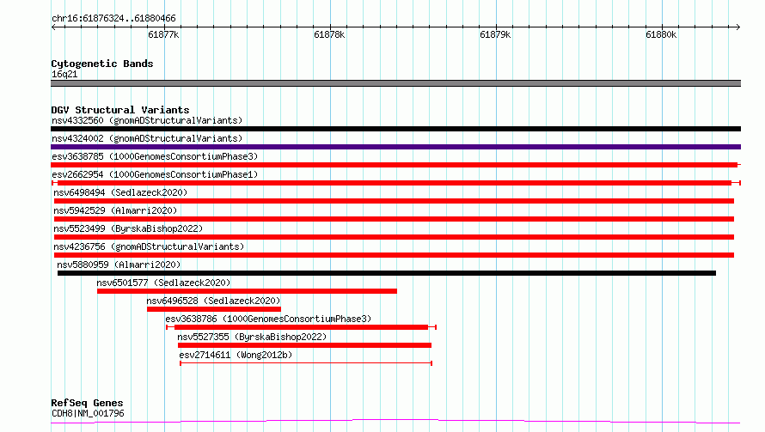The height and width of the screenshot is (432, 765).
Task: Select the red esv3638785 variant bar
Action: (x=395, y=165)
